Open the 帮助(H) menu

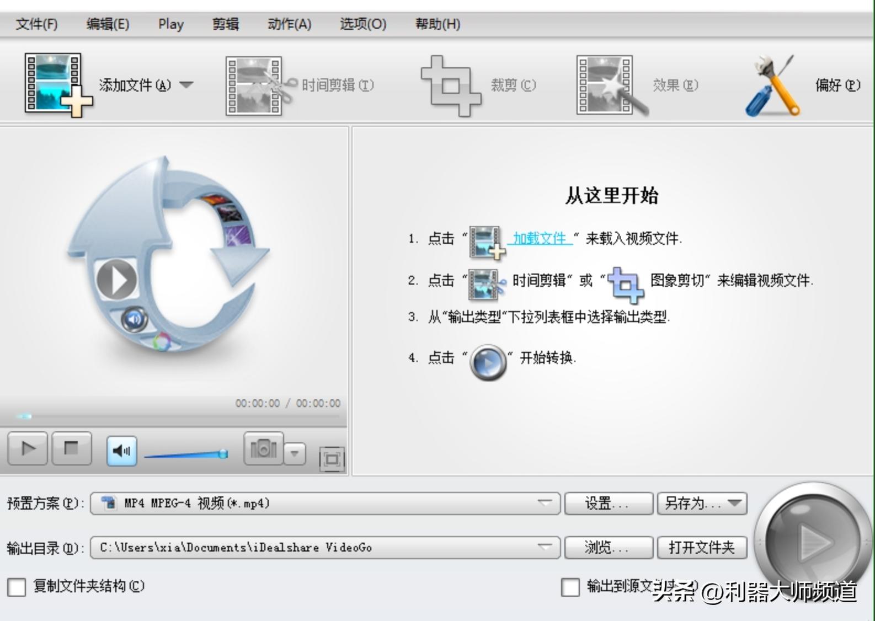coord(437,24)
